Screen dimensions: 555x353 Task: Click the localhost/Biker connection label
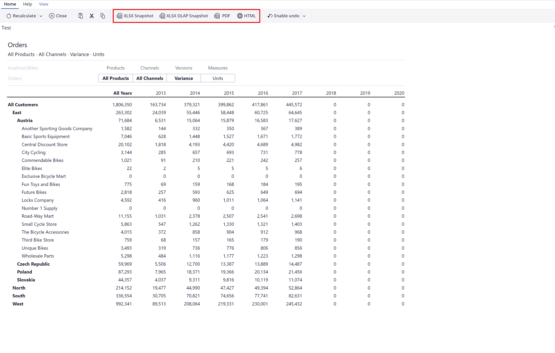click(x=23, y=68)
